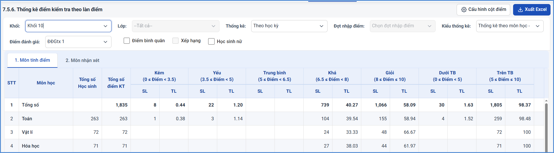Image resolution: width=554 pixels, height=153 pixels.
Task: Click the Trung bình (5 ≤ Điểm < 6.5) header
Action: (x=275, y=76)
